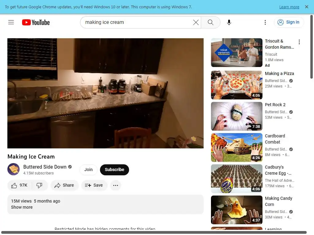Click 179M views under Cadbury's Creme Egg
The width and height of the screenshot is (314, 235).
tap(274, 186)
